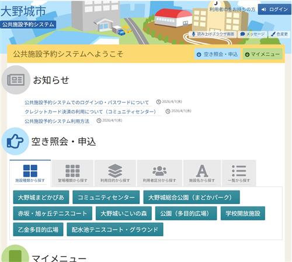This screenshot has height=262, width=292.
Task: Choose 赤坂・旭ヶ丘テニスコート
Action: click(53, 213)
